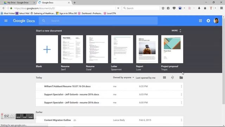Open options for WilliamT.Hubbard Resume row

(x=181, y=86)
